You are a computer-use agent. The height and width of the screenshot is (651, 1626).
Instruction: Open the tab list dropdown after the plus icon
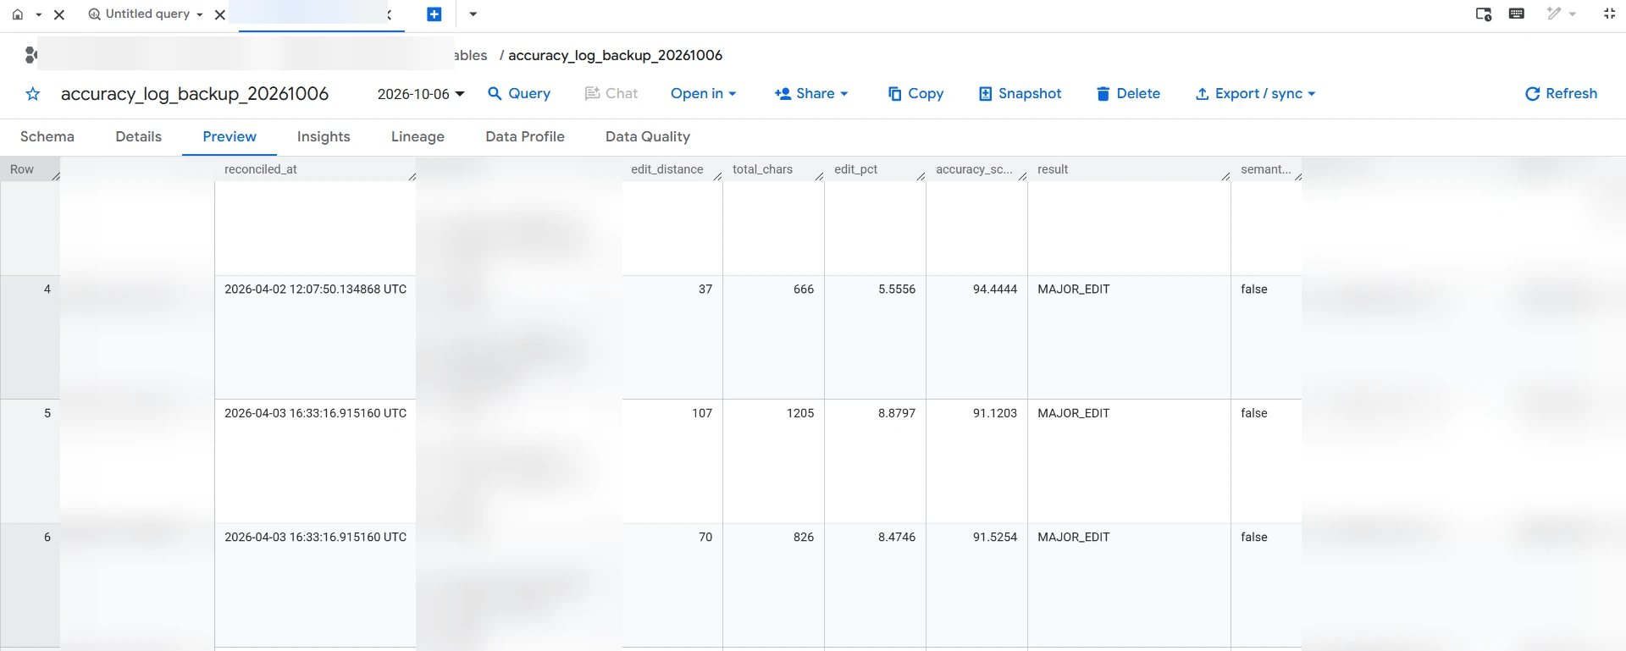pos(473,14)
